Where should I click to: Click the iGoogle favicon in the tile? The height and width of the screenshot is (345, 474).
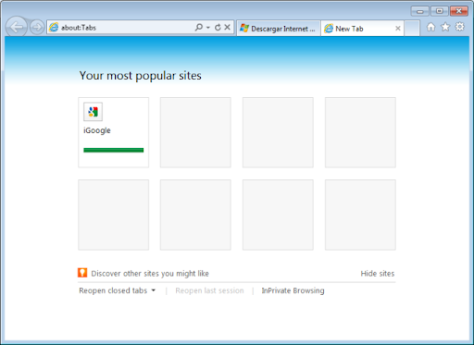pos(93,112)
